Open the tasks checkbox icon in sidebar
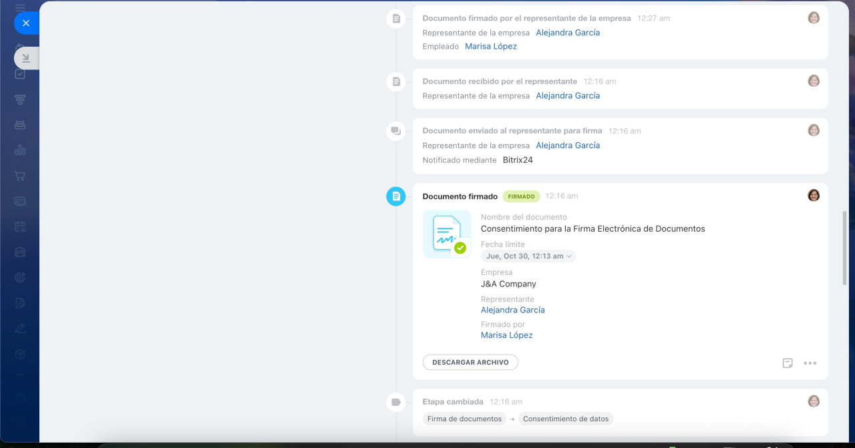855x448 pixels. coord(20,73)
